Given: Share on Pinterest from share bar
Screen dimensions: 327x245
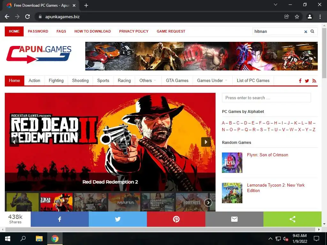Looking at the screenshot, I should tap(176, 219).
